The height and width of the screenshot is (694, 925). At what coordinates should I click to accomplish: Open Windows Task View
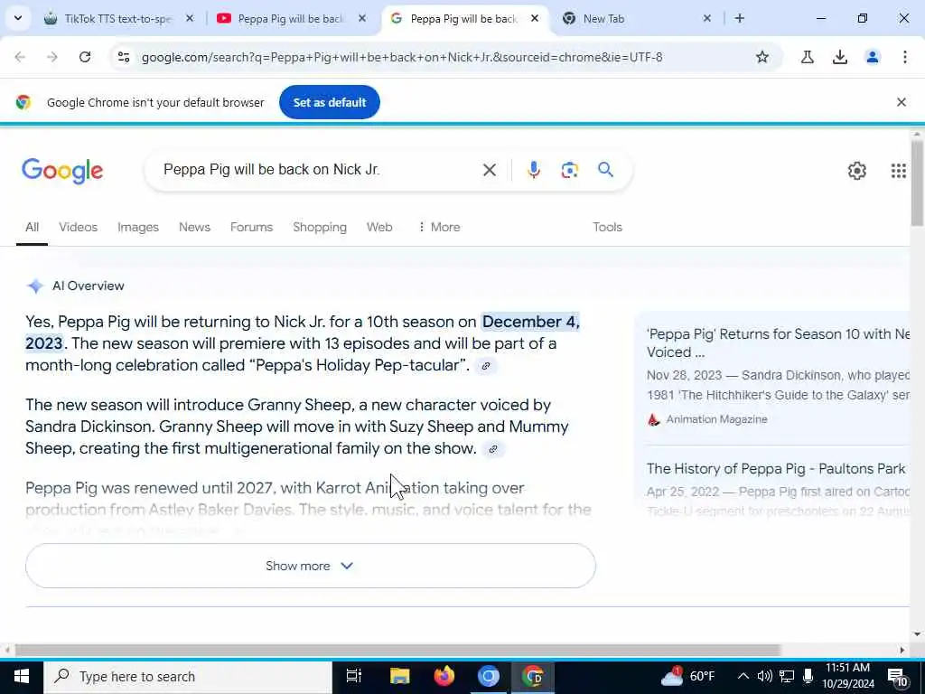(354, 676)
